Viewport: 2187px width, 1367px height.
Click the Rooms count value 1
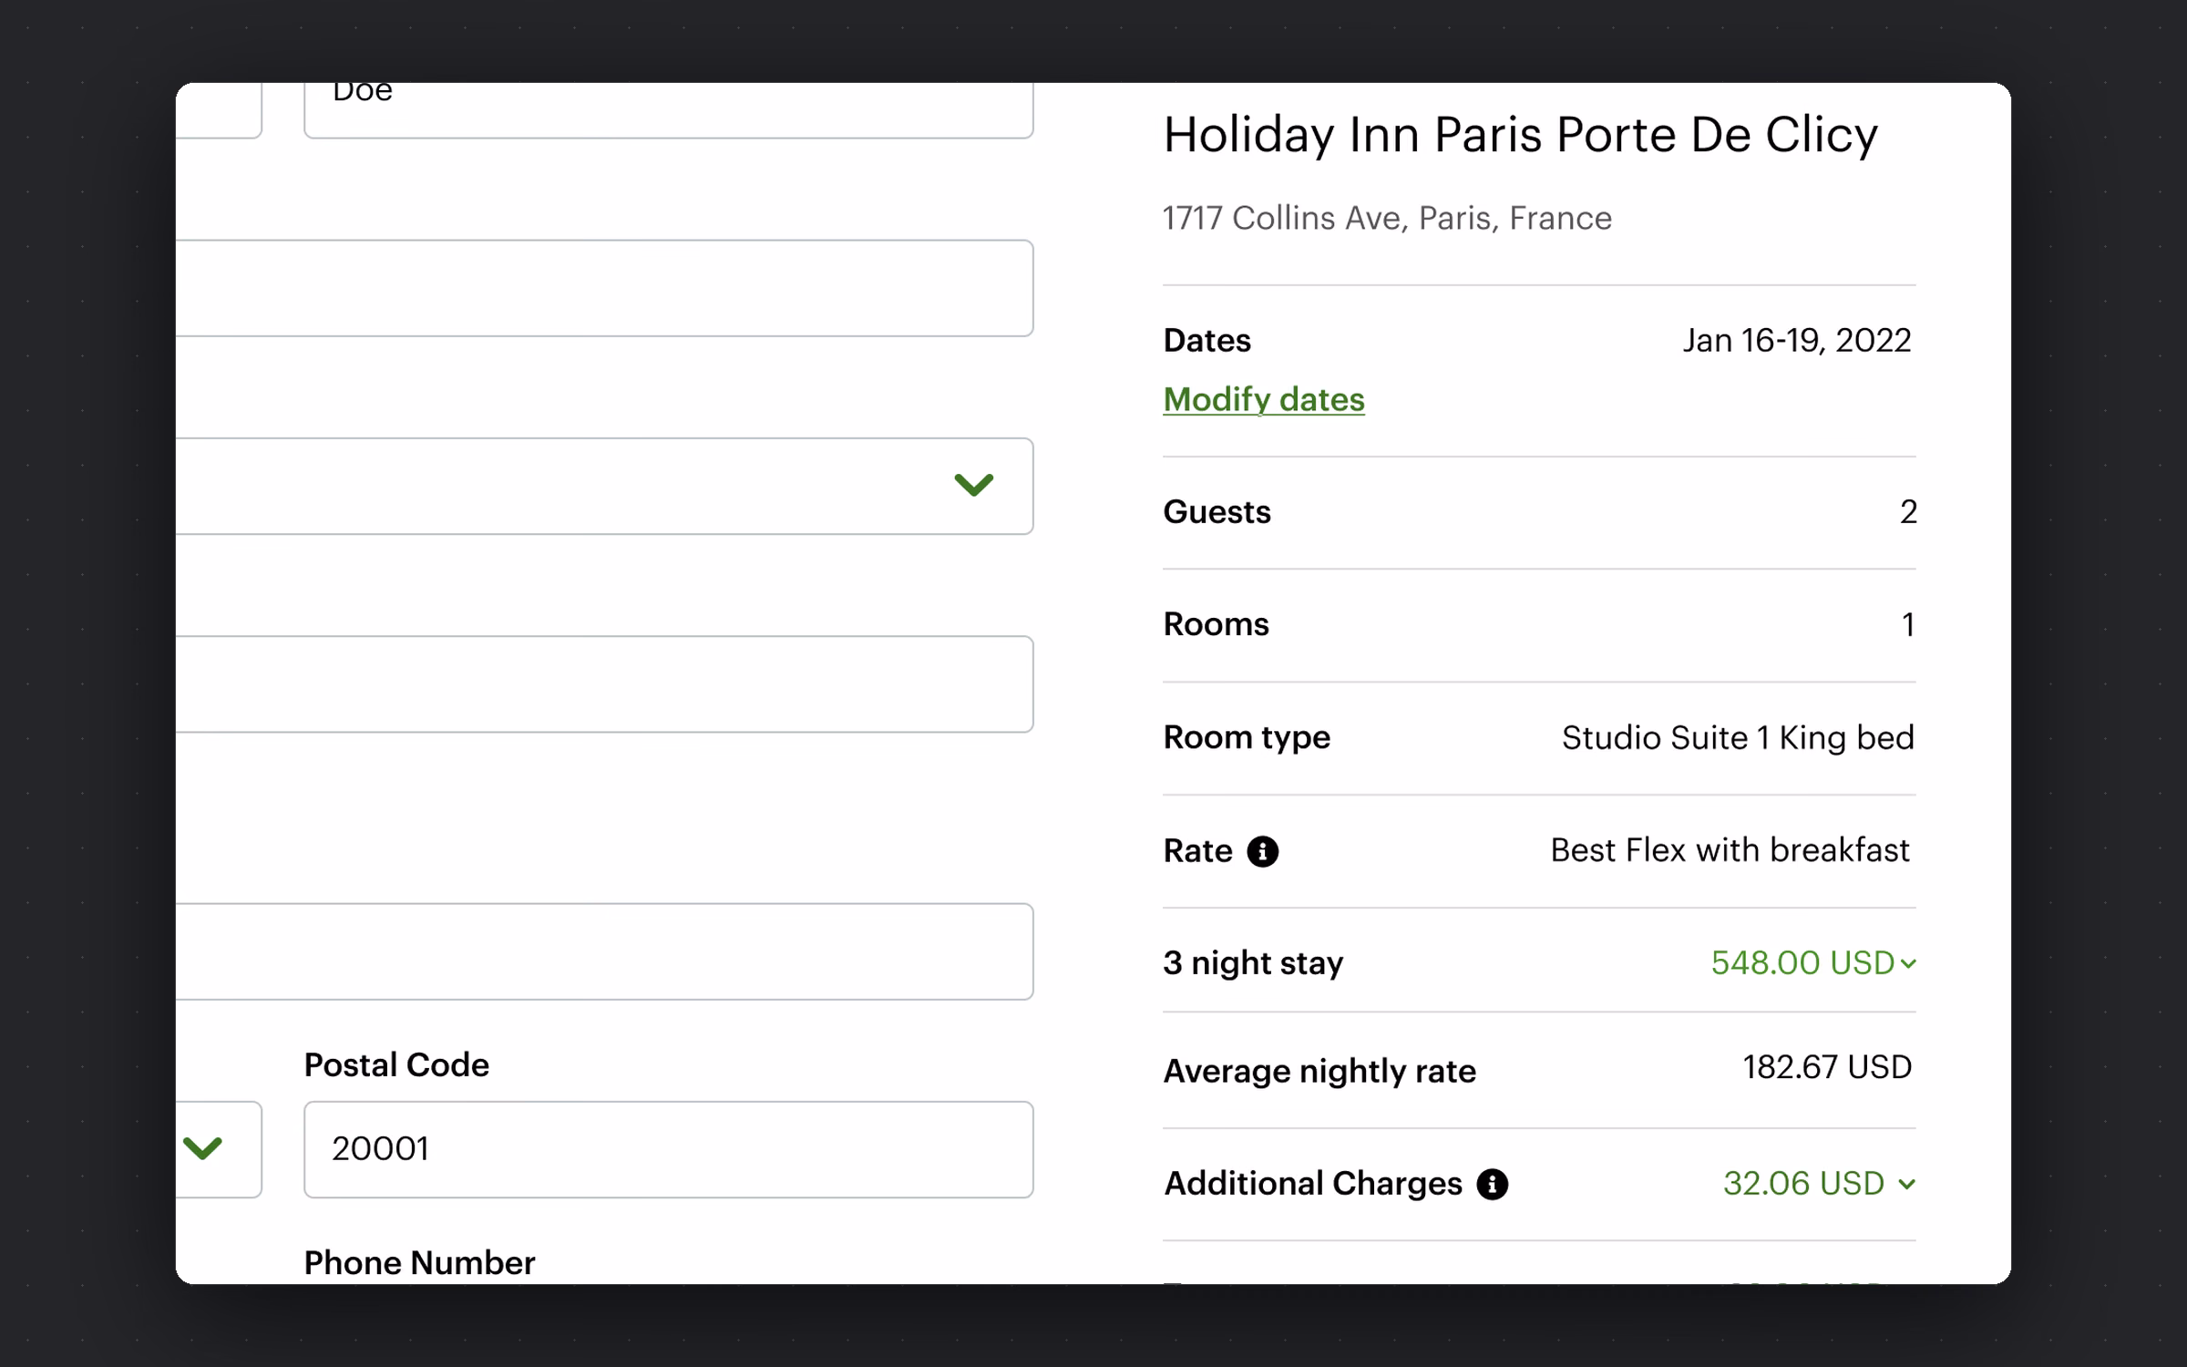coord(1908,624)
